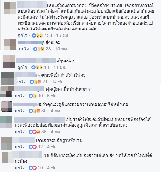Like the comment saying สู้ๆนะคะ
Screen dimensions: 161x172
[24, 49]
